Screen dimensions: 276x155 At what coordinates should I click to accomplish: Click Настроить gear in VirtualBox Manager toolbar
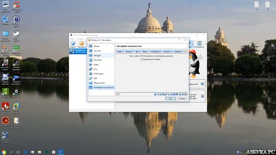tap(82, 44)
